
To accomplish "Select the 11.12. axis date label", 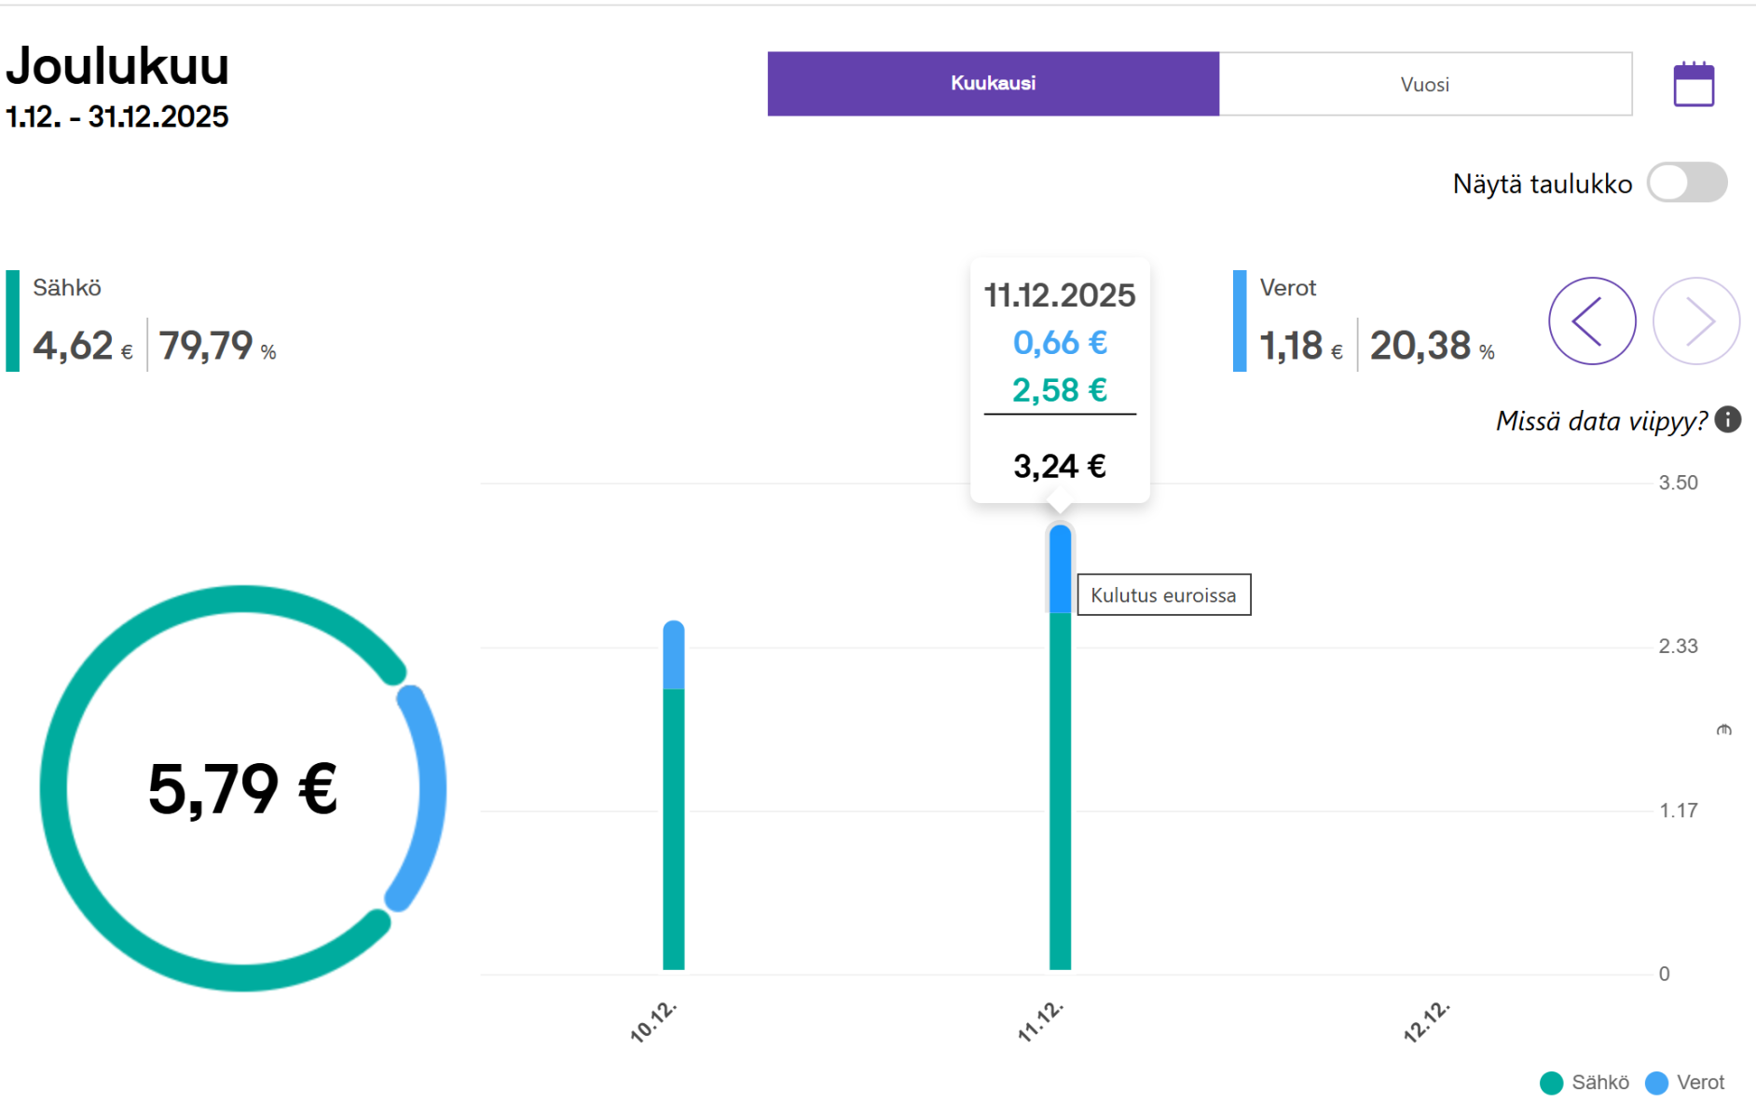I will [x=1040, y=1022].
